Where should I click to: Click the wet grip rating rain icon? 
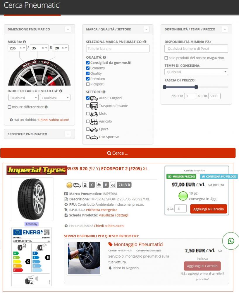(x=99, y=185)
